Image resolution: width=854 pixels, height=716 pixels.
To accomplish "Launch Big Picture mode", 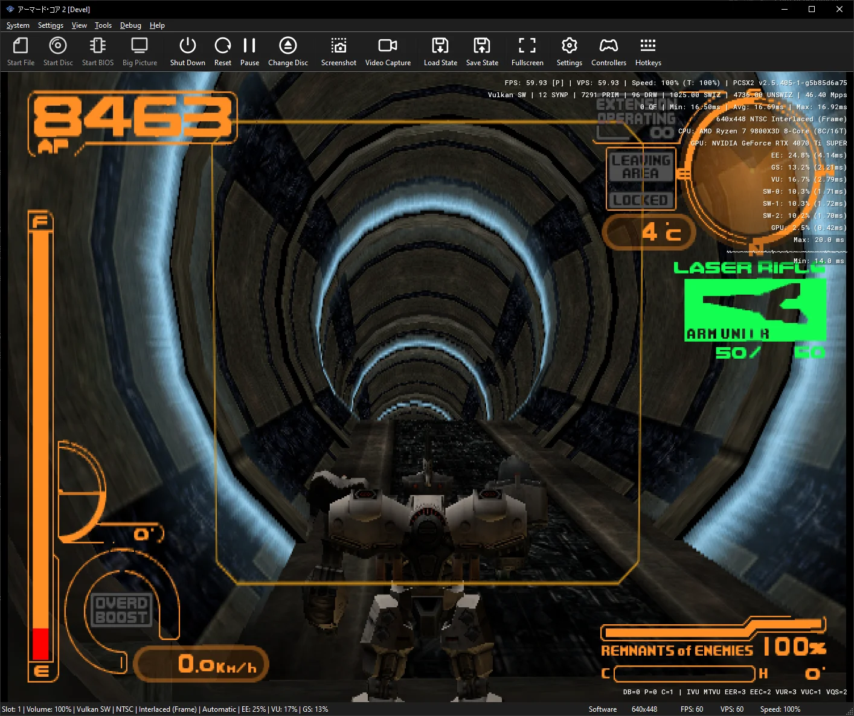I will tap(140, 51).
